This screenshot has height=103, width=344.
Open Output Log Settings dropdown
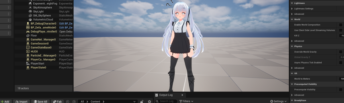[278, 101]
